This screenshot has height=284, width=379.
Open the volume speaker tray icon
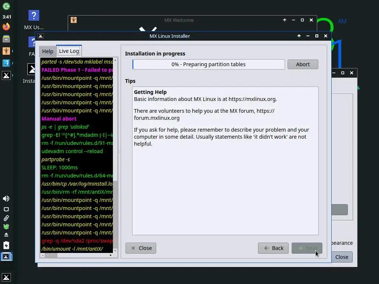click(6, 199)
